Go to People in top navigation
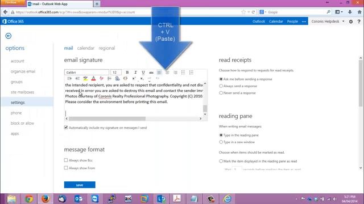This screenshot has height=204, width=364. (x=292, y=22)
